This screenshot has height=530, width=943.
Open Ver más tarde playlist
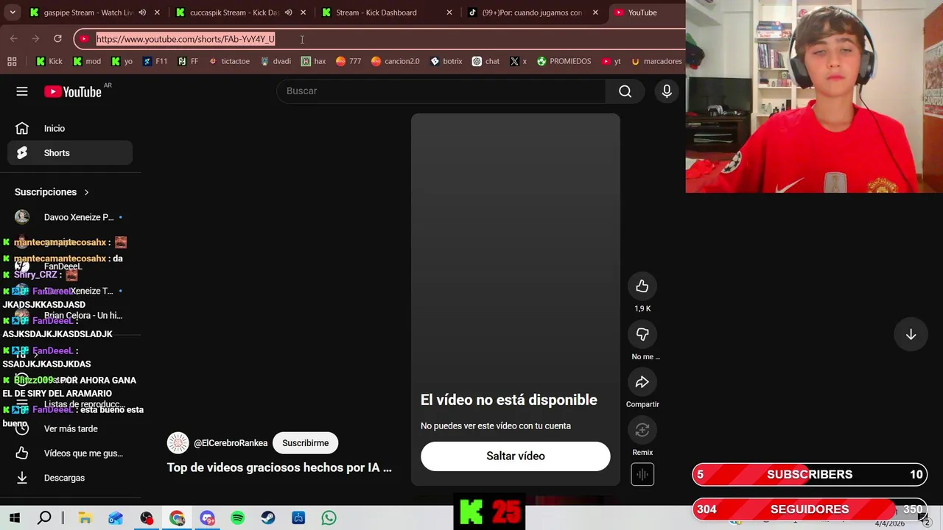(x=70, y=429)
